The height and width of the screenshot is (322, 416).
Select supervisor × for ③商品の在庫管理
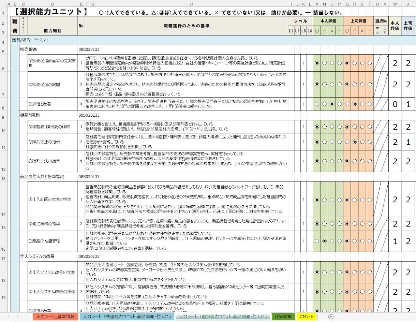(x=362, y=241)
